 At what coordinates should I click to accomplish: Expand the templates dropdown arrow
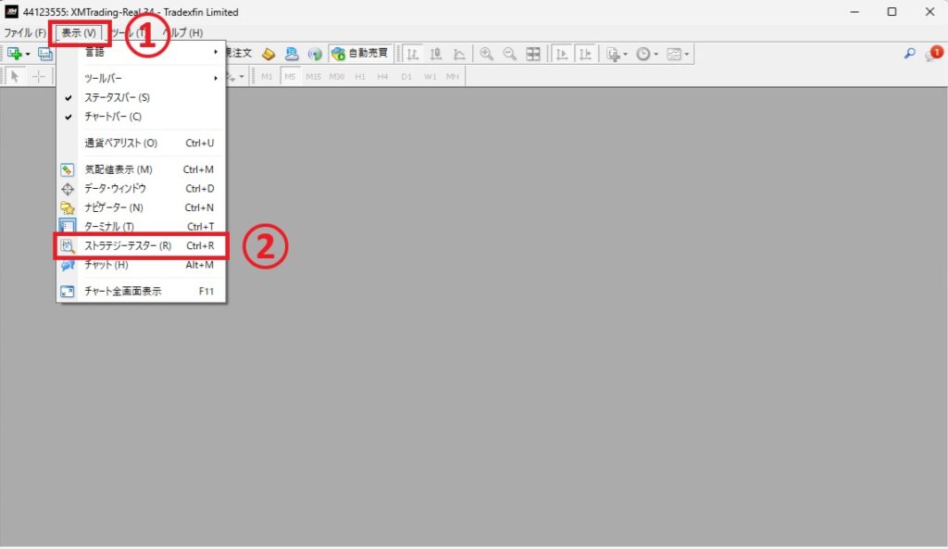coord(687,55)
